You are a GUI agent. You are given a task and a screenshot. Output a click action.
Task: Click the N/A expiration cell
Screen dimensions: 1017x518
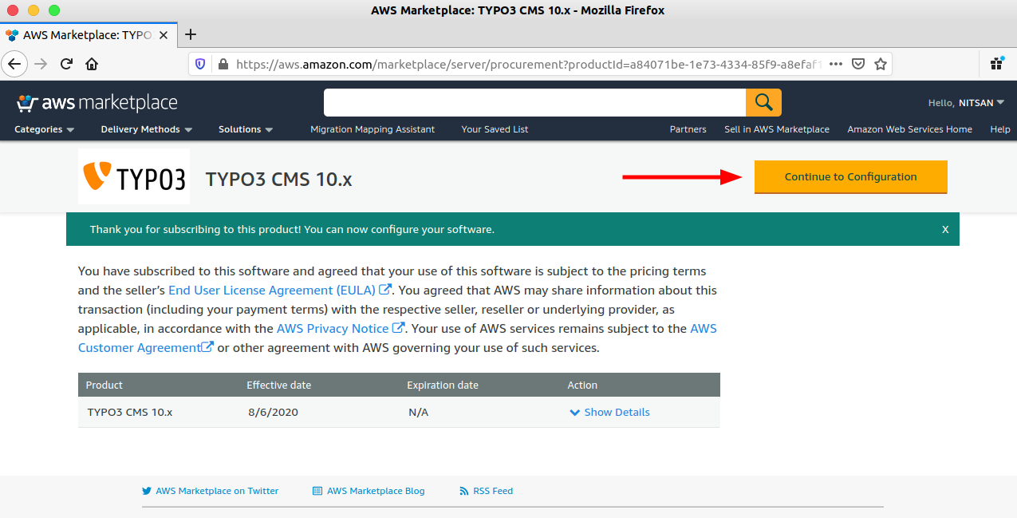[418, 413]
